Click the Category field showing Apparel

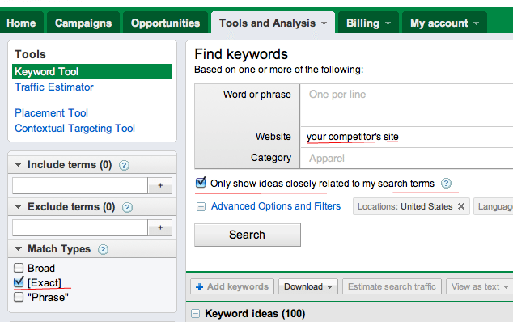tap(407, 159)
